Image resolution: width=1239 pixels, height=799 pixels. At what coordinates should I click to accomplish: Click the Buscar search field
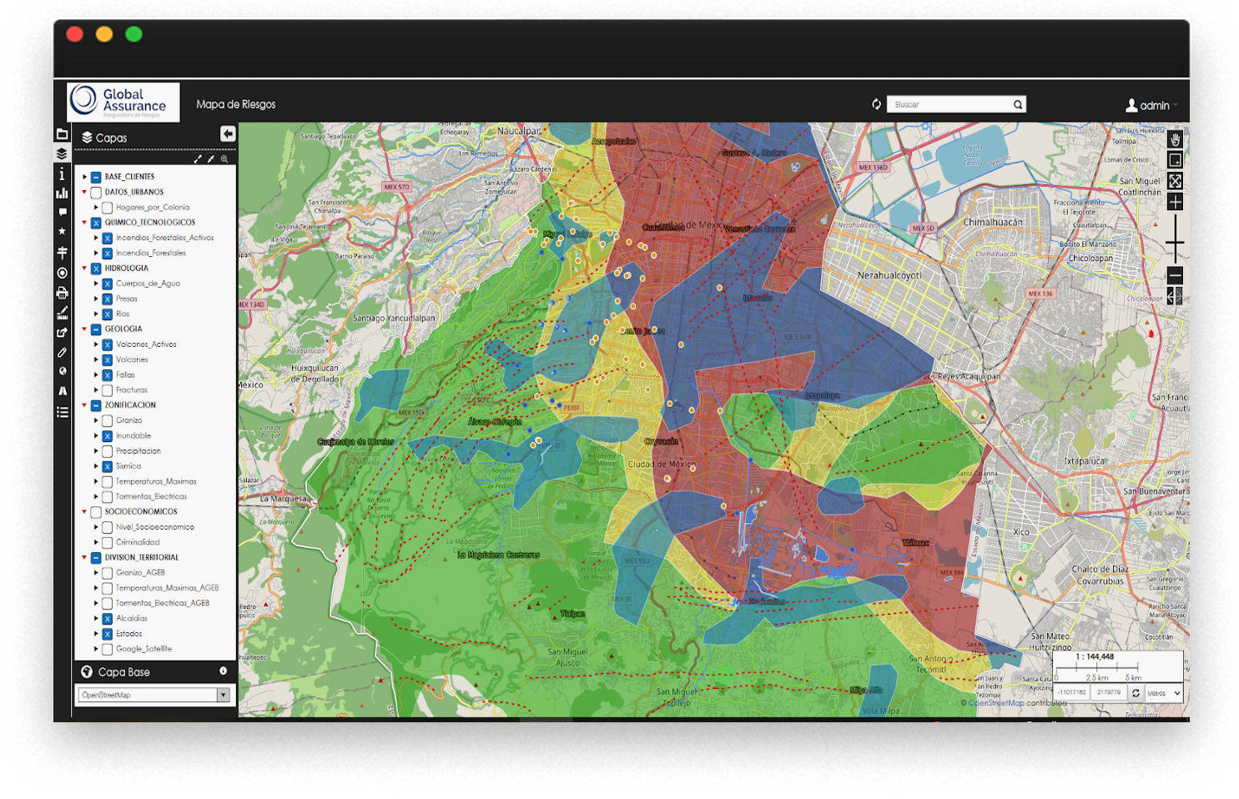[949, 105]
